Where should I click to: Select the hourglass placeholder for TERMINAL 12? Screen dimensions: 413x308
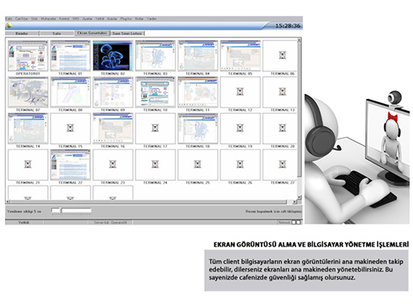[x=240, y=92]
